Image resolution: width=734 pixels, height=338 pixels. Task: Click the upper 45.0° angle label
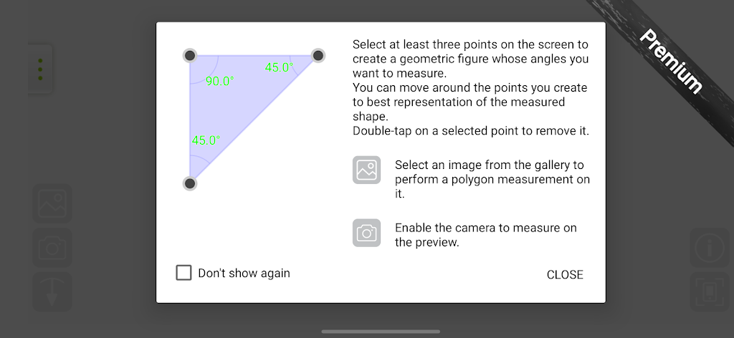tap(280, 67)
